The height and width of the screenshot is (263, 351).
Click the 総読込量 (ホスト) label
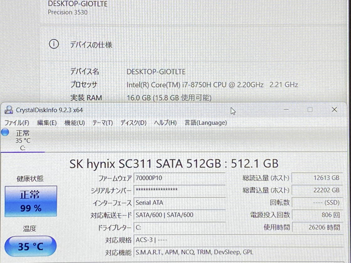pos(266,178)
